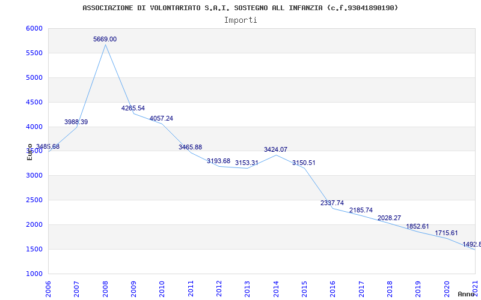Select the 2337.74 data label
This screenshot has height=300, width=481.
(332, 203)
